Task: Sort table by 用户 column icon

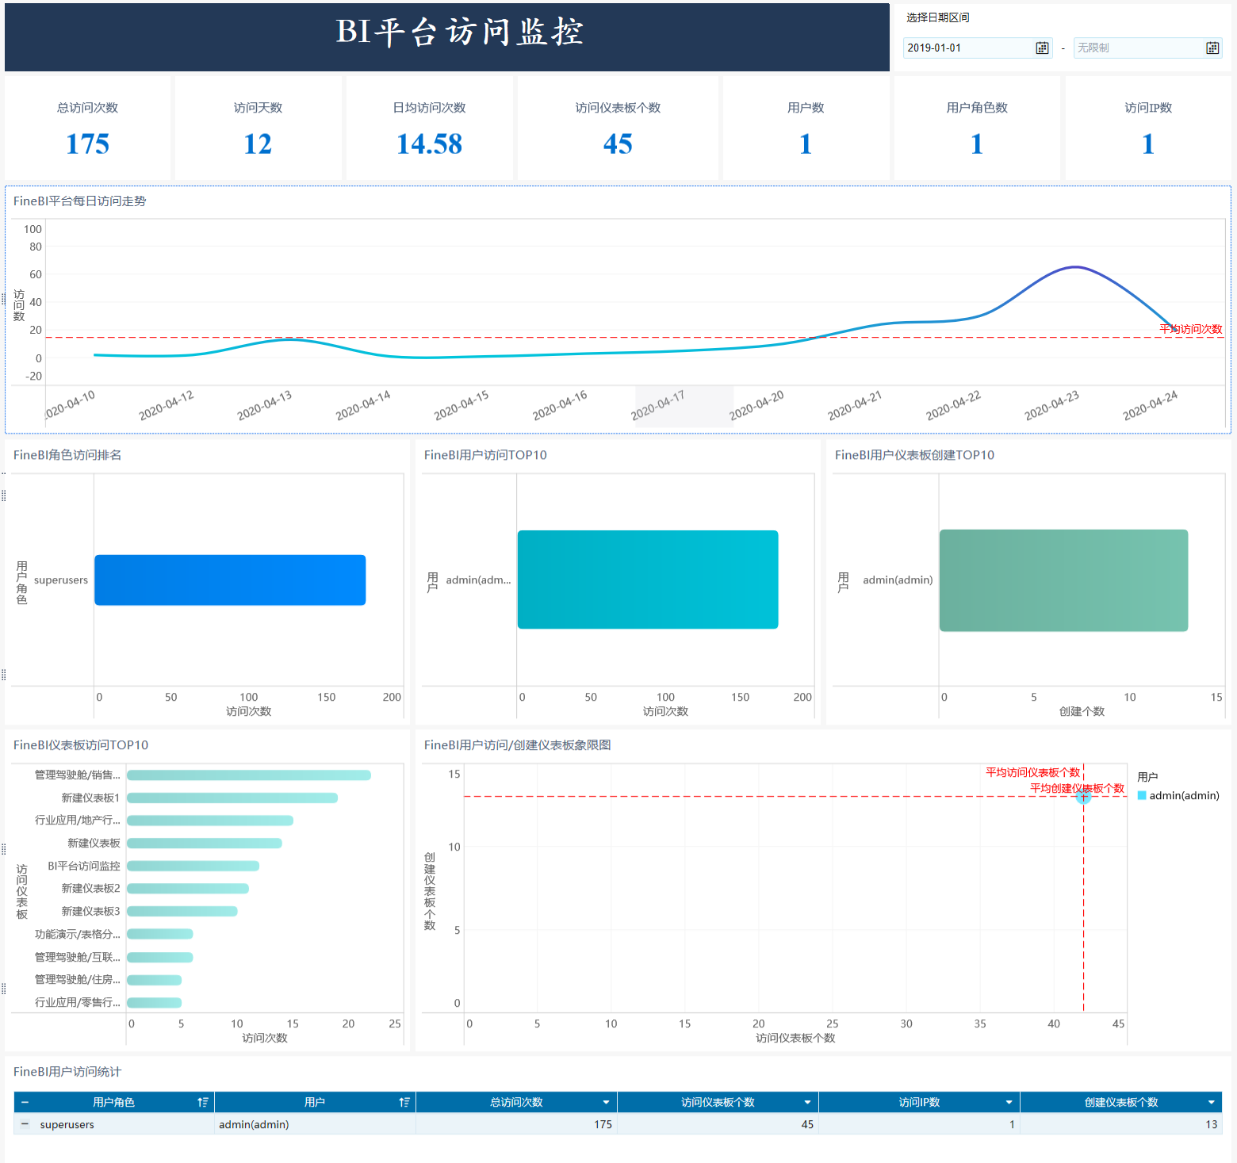Action: click(x=404, y=1102)
